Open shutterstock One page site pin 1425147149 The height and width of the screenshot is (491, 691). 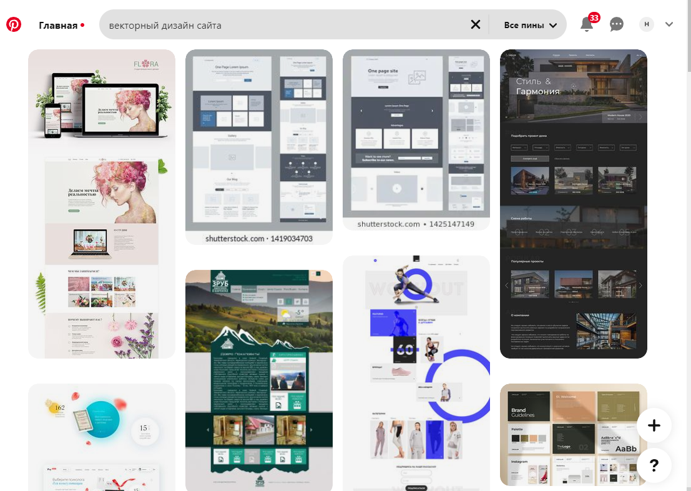pos(416,140)
